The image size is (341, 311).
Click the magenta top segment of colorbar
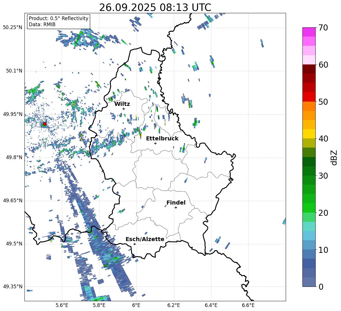309,32
